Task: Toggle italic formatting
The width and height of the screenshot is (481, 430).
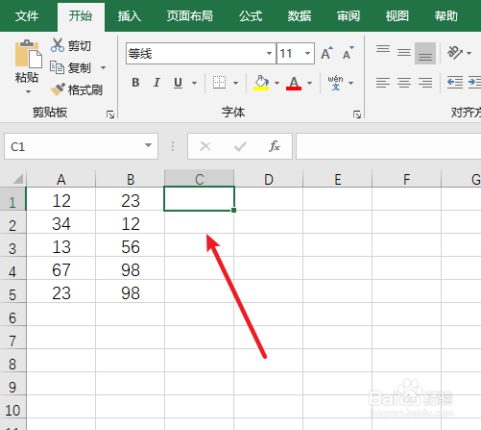Action: click(156, 83)
